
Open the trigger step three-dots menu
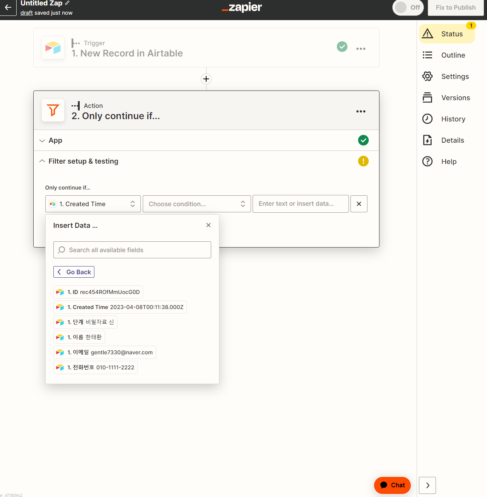[x=361, y=49]
